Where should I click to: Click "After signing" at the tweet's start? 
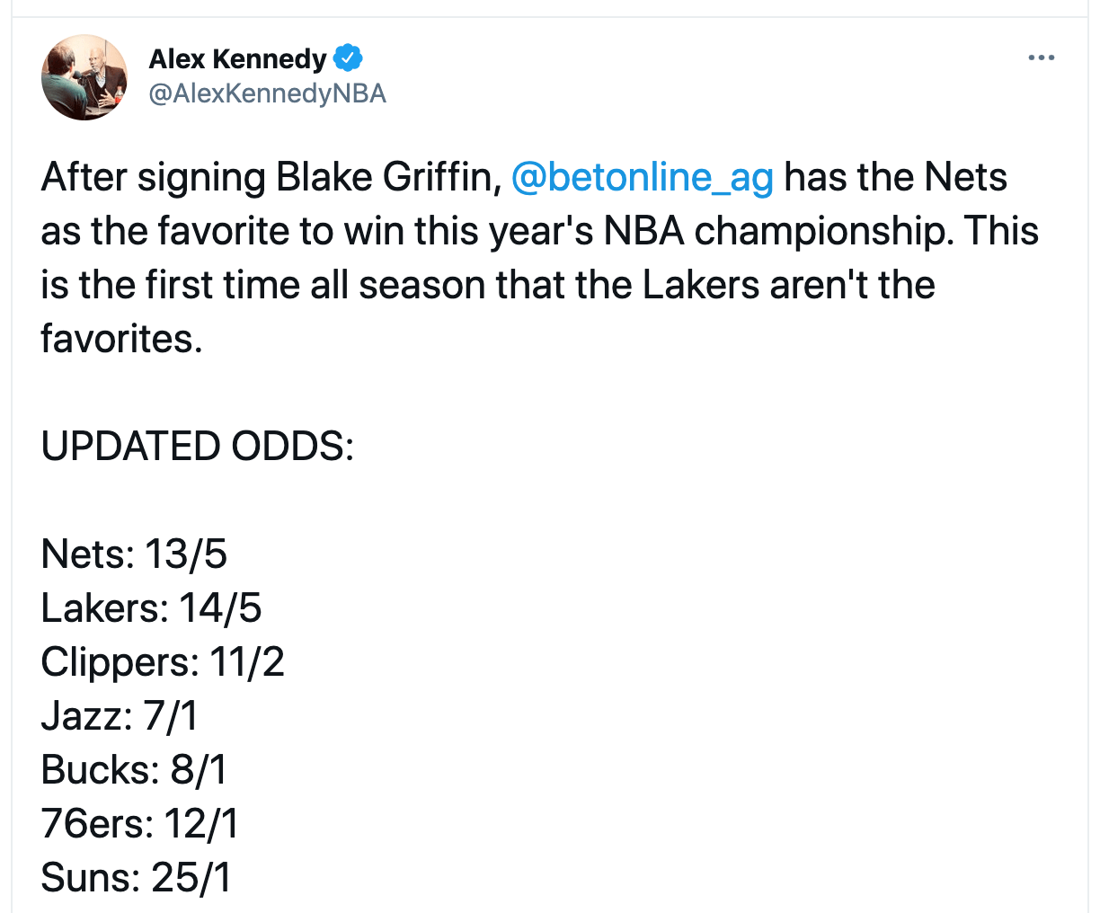(x=154, y=177)
